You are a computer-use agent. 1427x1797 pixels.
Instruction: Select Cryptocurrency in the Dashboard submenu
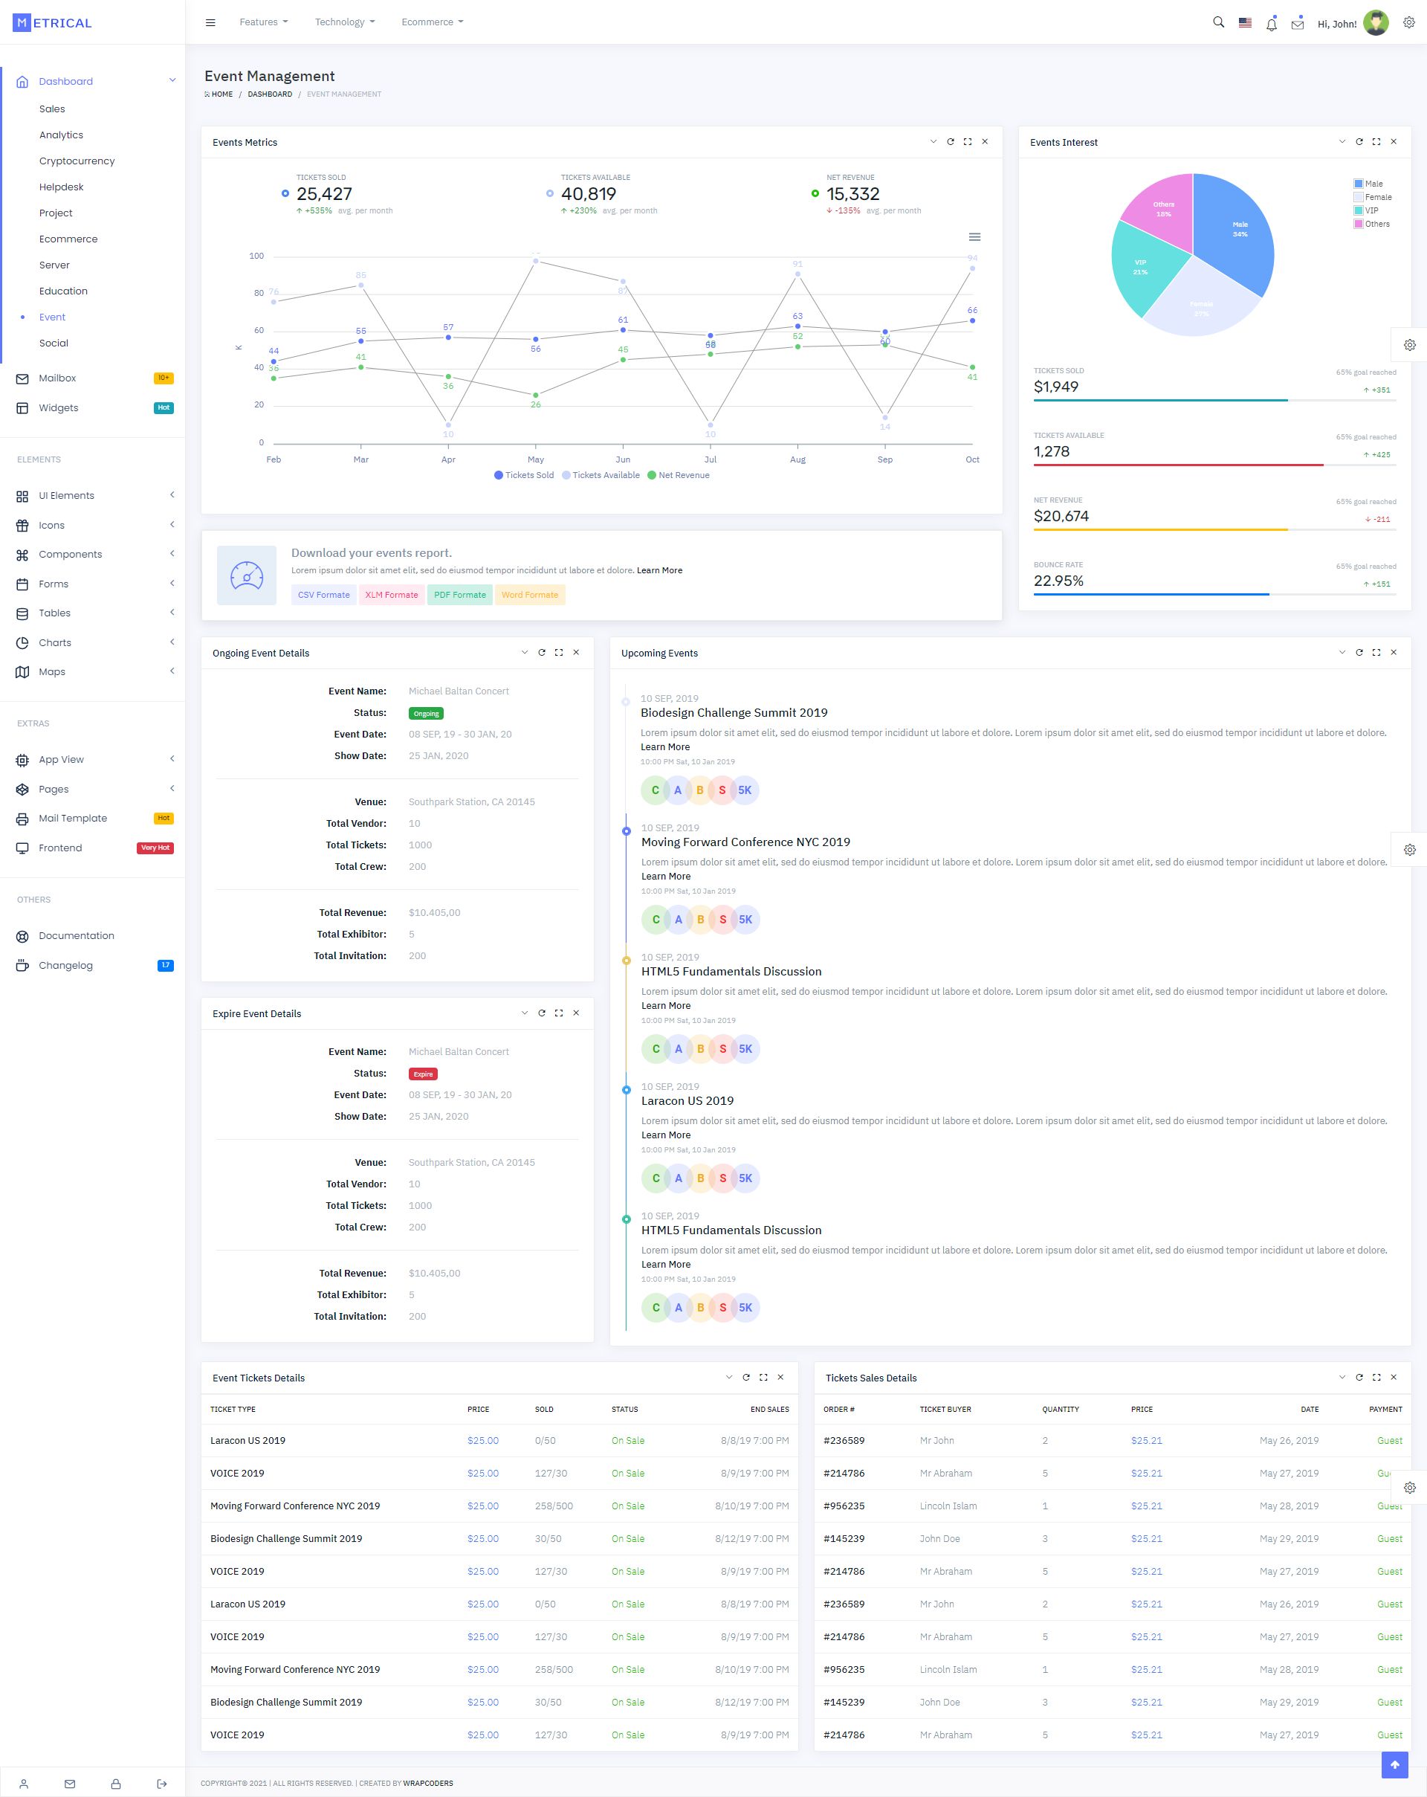tap(77, 161)
